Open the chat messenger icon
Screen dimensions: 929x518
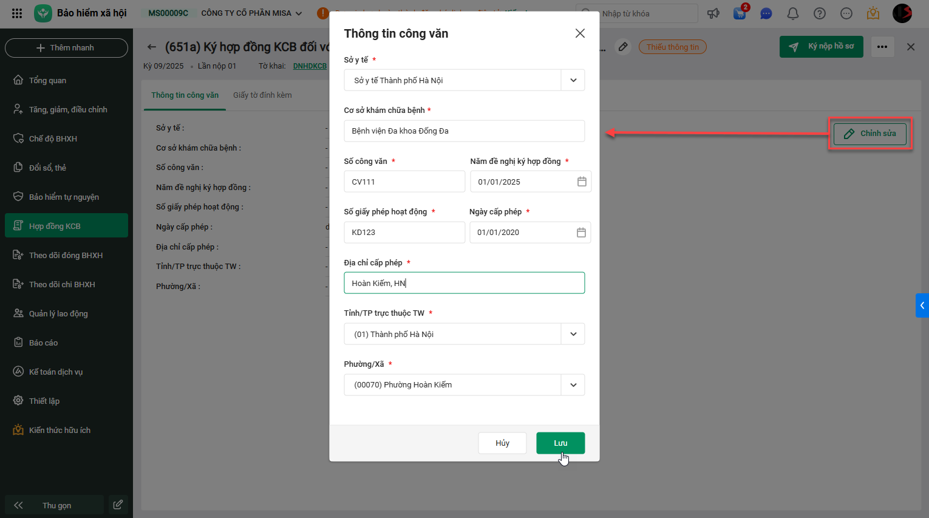(766, 13)
